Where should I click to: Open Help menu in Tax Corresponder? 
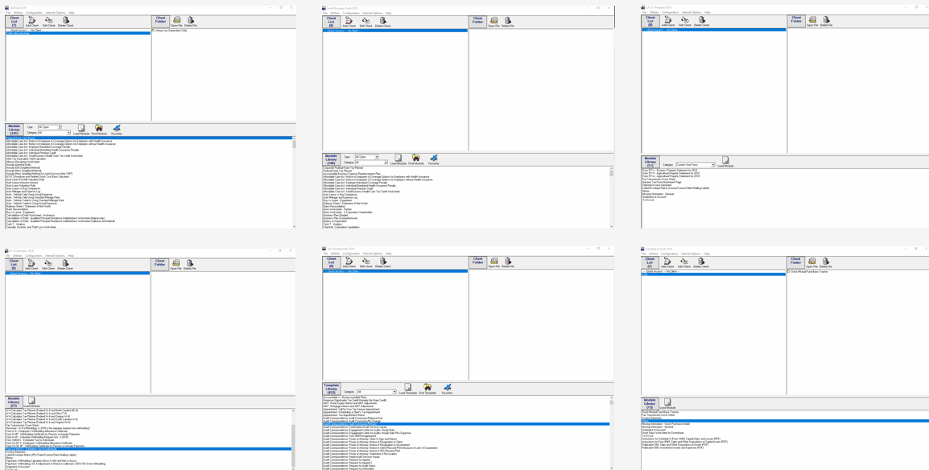(389, 254)
